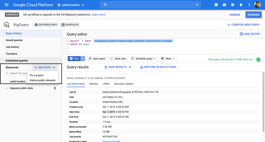The height and width of the screenshot is (142, 265).
Task: Click the green query validation checkmark
Action: click(258, 59)
